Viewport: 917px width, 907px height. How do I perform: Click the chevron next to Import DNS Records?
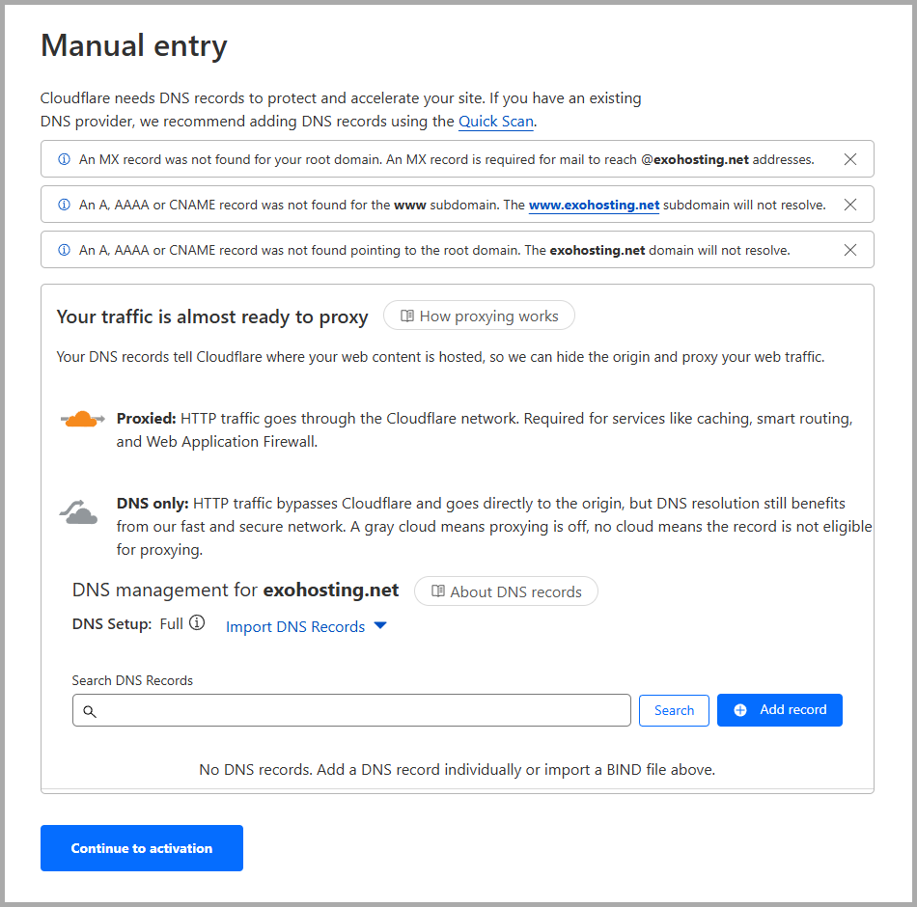380,626
